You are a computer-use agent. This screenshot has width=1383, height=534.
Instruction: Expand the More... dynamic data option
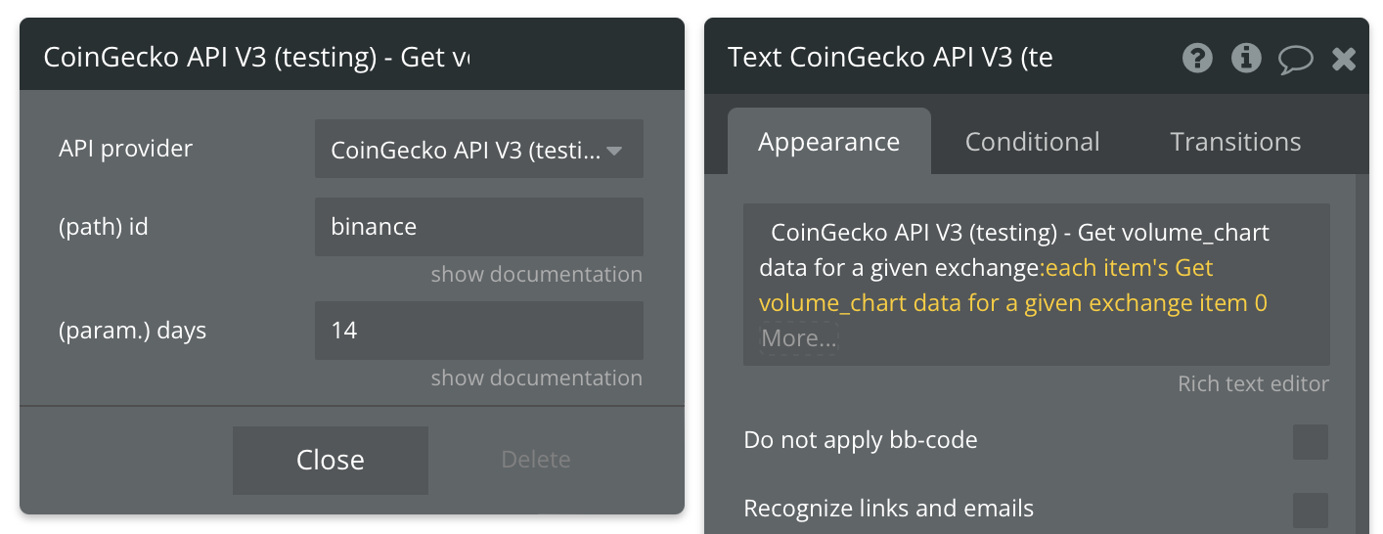pyautogui.click(x=799, y=338)
